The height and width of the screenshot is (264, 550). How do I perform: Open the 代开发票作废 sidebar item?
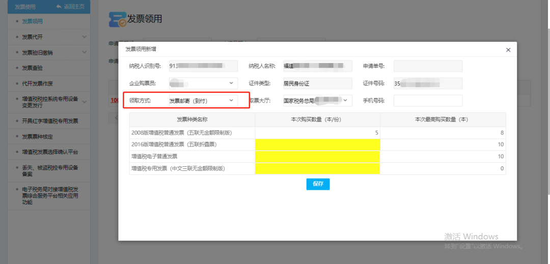[37, 84]
